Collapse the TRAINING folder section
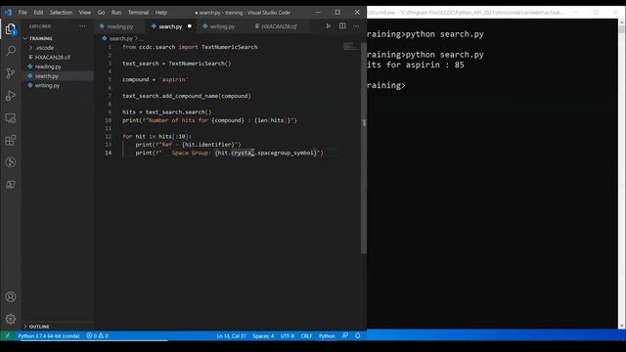 (40, 38)
